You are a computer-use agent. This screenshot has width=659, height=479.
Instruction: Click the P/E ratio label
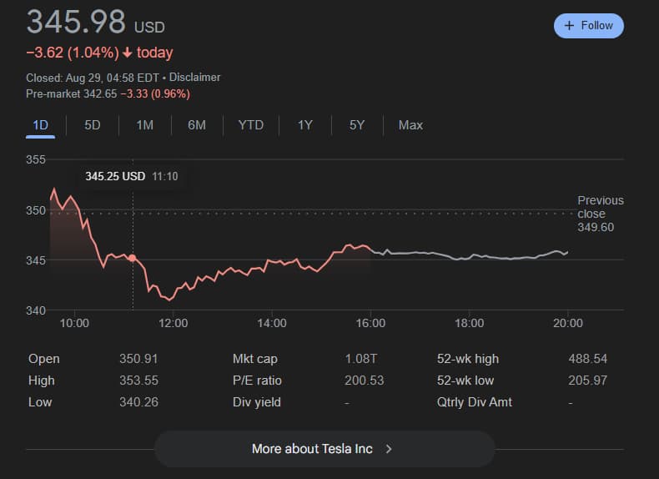[257, 381]
